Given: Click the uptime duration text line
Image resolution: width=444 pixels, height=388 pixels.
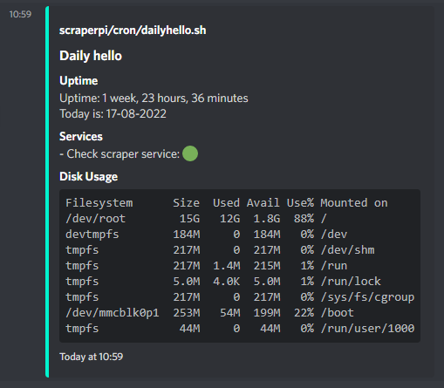Looking at the screenshot, I should 154,98.
